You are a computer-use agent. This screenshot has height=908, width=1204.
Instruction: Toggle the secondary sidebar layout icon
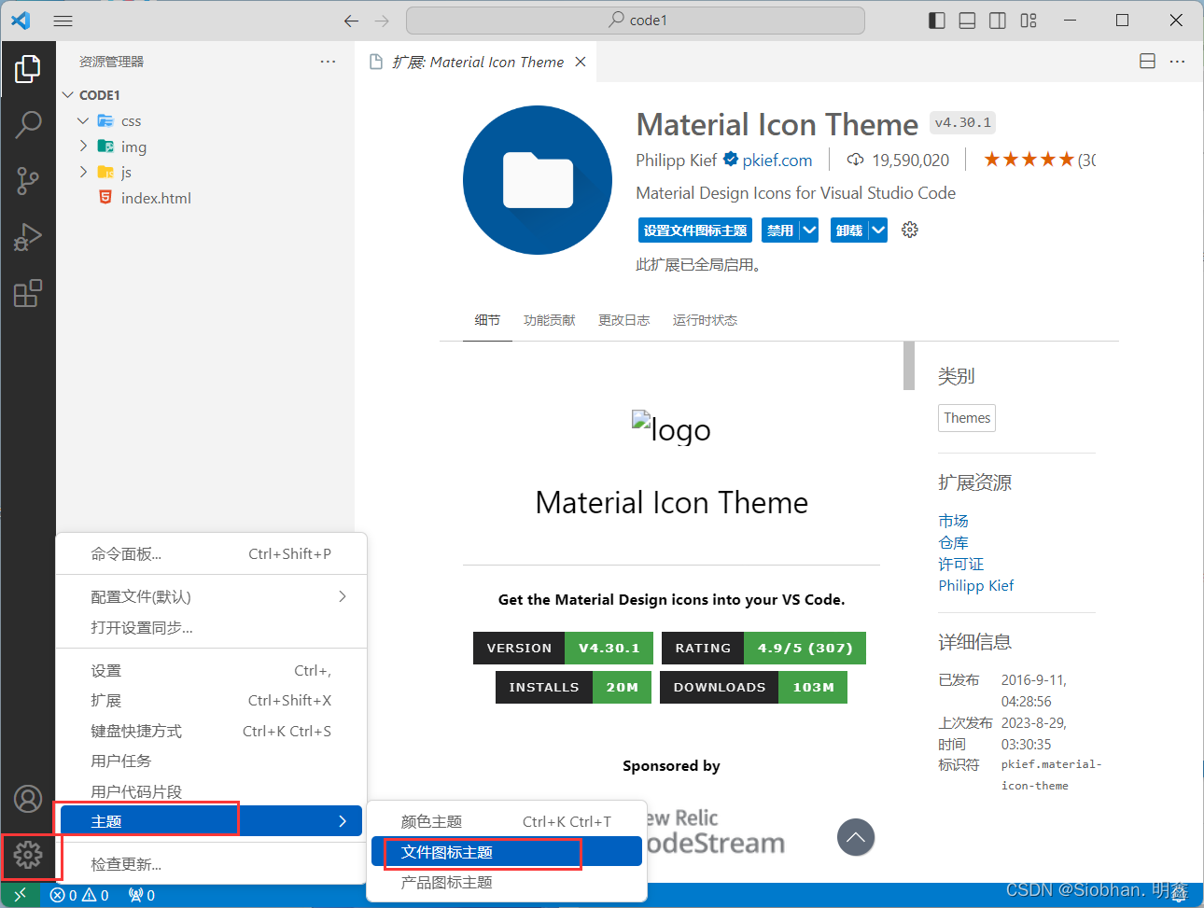pos(998,21)
